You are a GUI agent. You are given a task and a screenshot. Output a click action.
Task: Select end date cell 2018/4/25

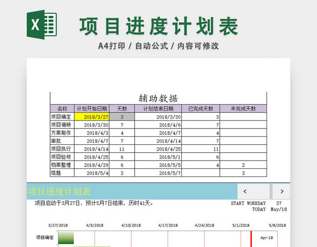click(x=158, y=149)
